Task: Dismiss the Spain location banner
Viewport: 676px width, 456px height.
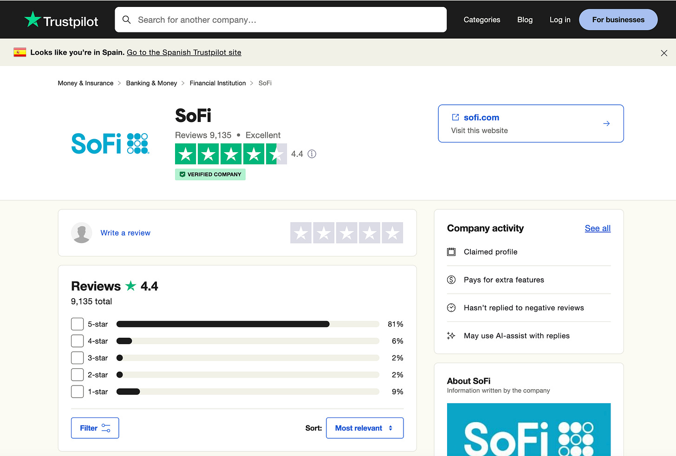Action: pos(664,53)
